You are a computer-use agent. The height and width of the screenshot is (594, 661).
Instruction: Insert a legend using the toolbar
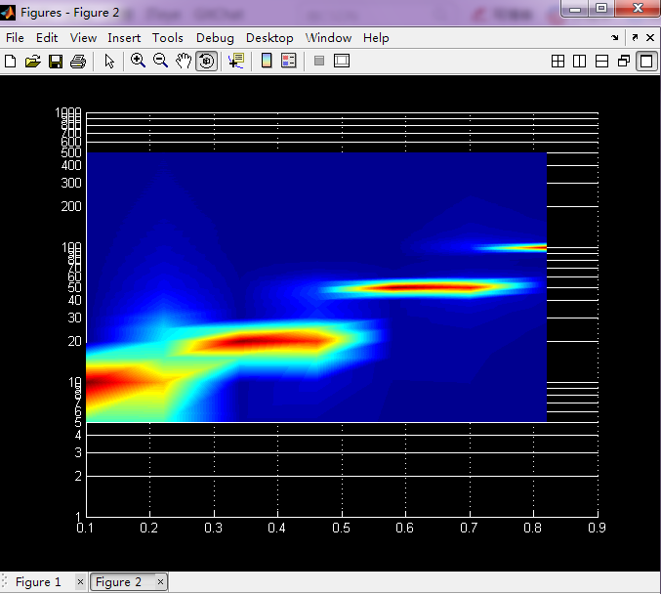click(288, 61)
